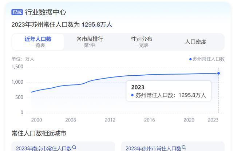Viewport: 233px width, 151px height.
Task: Click the search icon beside 南京市常住人口数
Action: tap(74, 147)
